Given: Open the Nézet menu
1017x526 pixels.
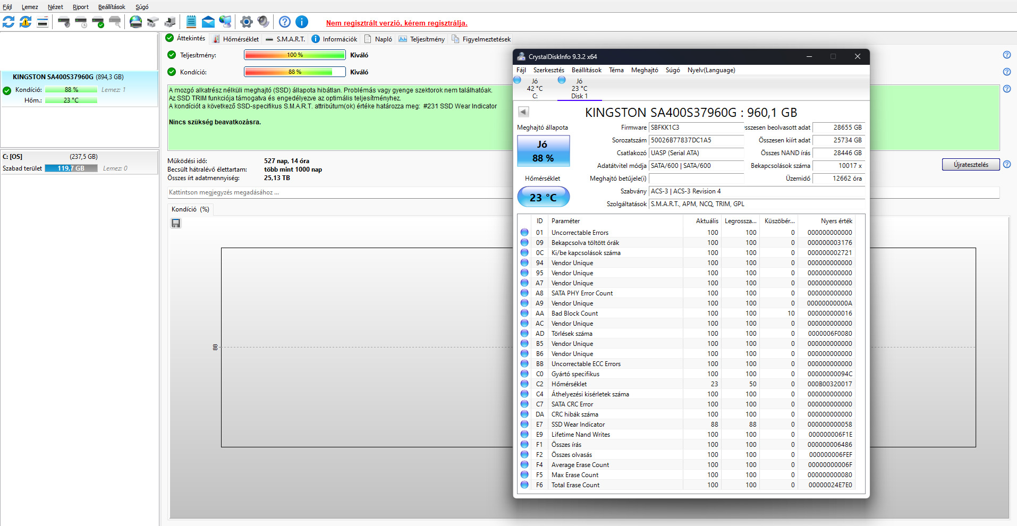Looking at the screenshot, I should click(x=55, y=7).
